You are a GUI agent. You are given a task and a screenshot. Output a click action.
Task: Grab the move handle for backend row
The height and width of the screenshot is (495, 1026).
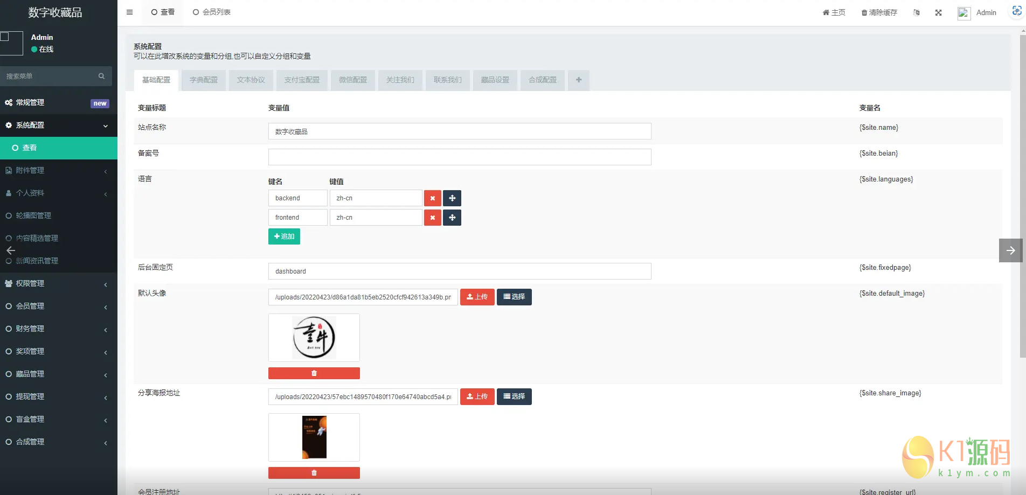pos(452,198)
